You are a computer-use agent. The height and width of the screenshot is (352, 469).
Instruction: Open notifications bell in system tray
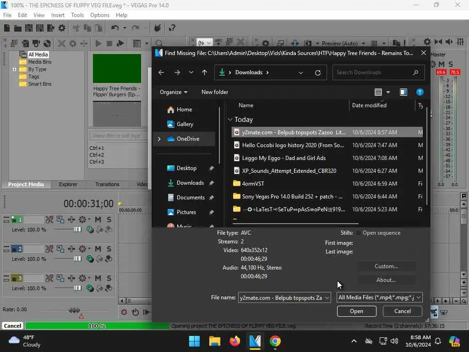[437, 341]
